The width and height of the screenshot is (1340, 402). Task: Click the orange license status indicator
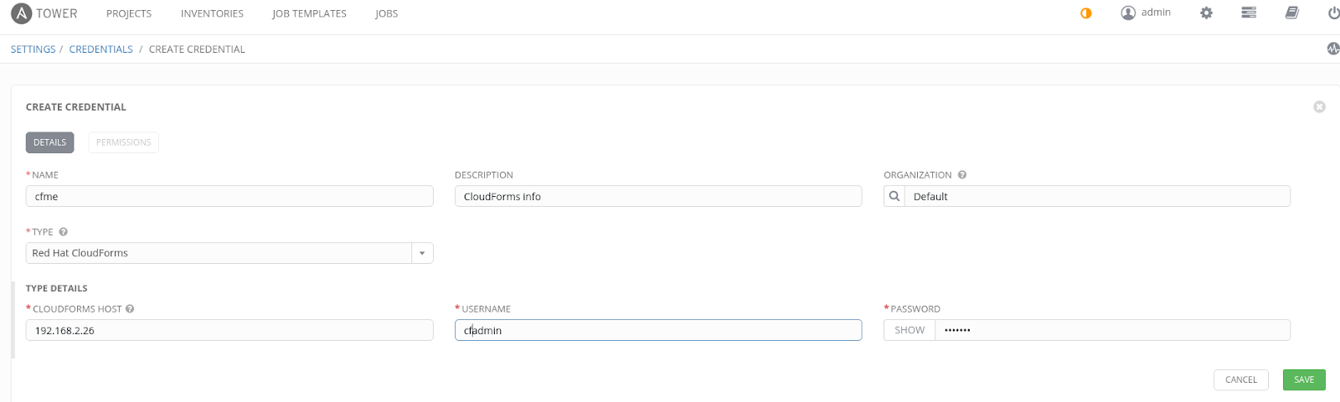(1086, 13)
